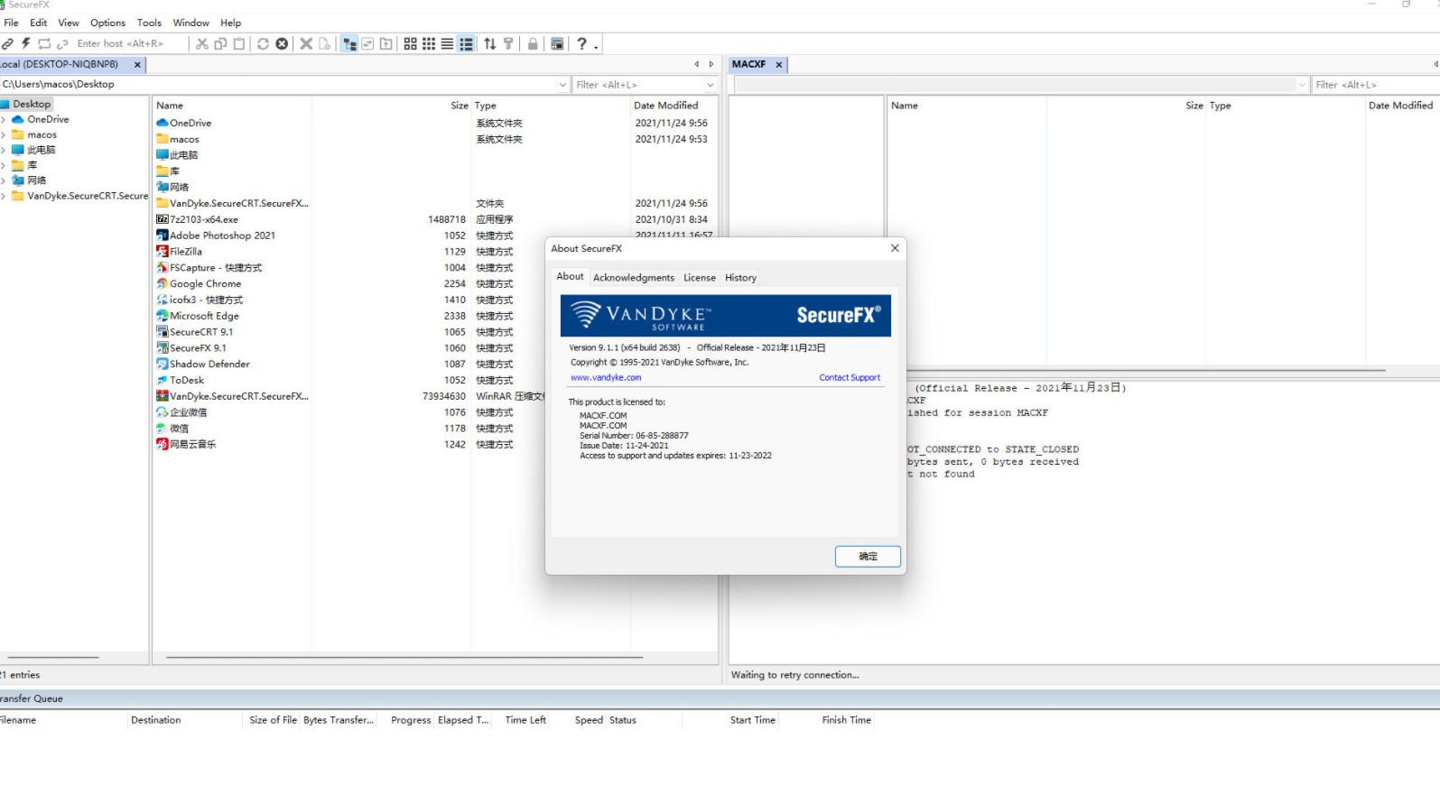Click the MACXF pane horizontal scrollbar

(x=1147, y=370)
